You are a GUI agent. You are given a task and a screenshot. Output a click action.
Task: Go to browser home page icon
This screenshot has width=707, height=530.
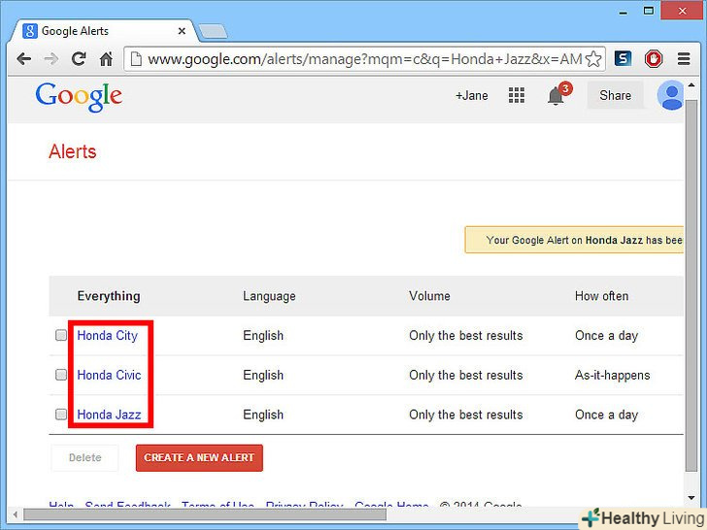[107, 58]
